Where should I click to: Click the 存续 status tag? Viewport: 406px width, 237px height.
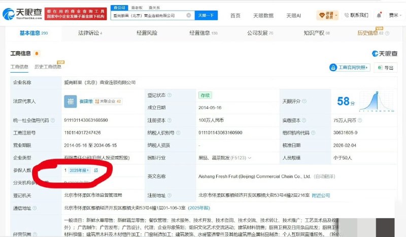205,95
